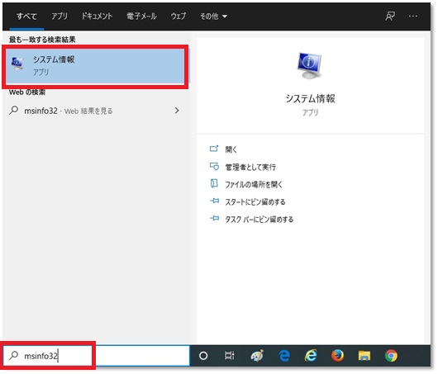Expand the その他 dropdown filter

pyautogui.click(x=213, y=17)
